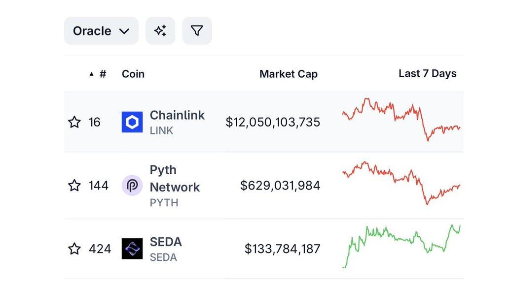Screen dimensions: 509x283
Task: View Pyth Network 7-day sparkline chart
Action: 401,182
